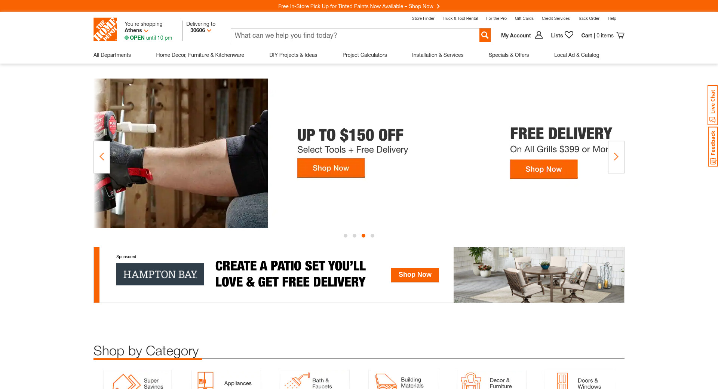Show next carousel slide arrow
The image size is (718, 389).
click(x=616, y=157)
